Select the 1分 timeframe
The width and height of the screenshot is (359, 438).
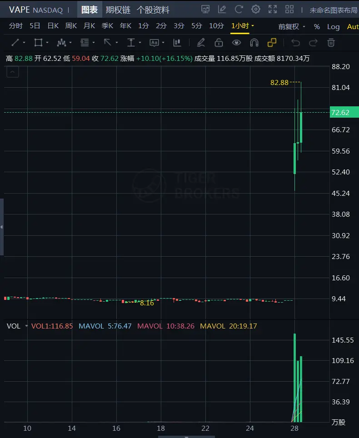[x=143, y=26]
